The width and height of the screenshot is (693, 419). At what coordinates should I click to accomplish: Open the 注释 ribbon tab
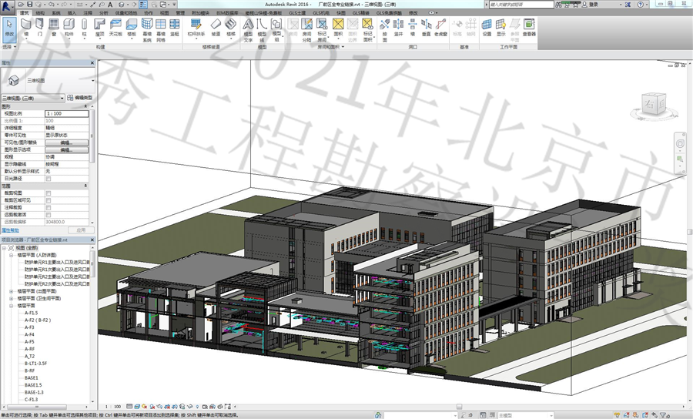tap(88, 13)
